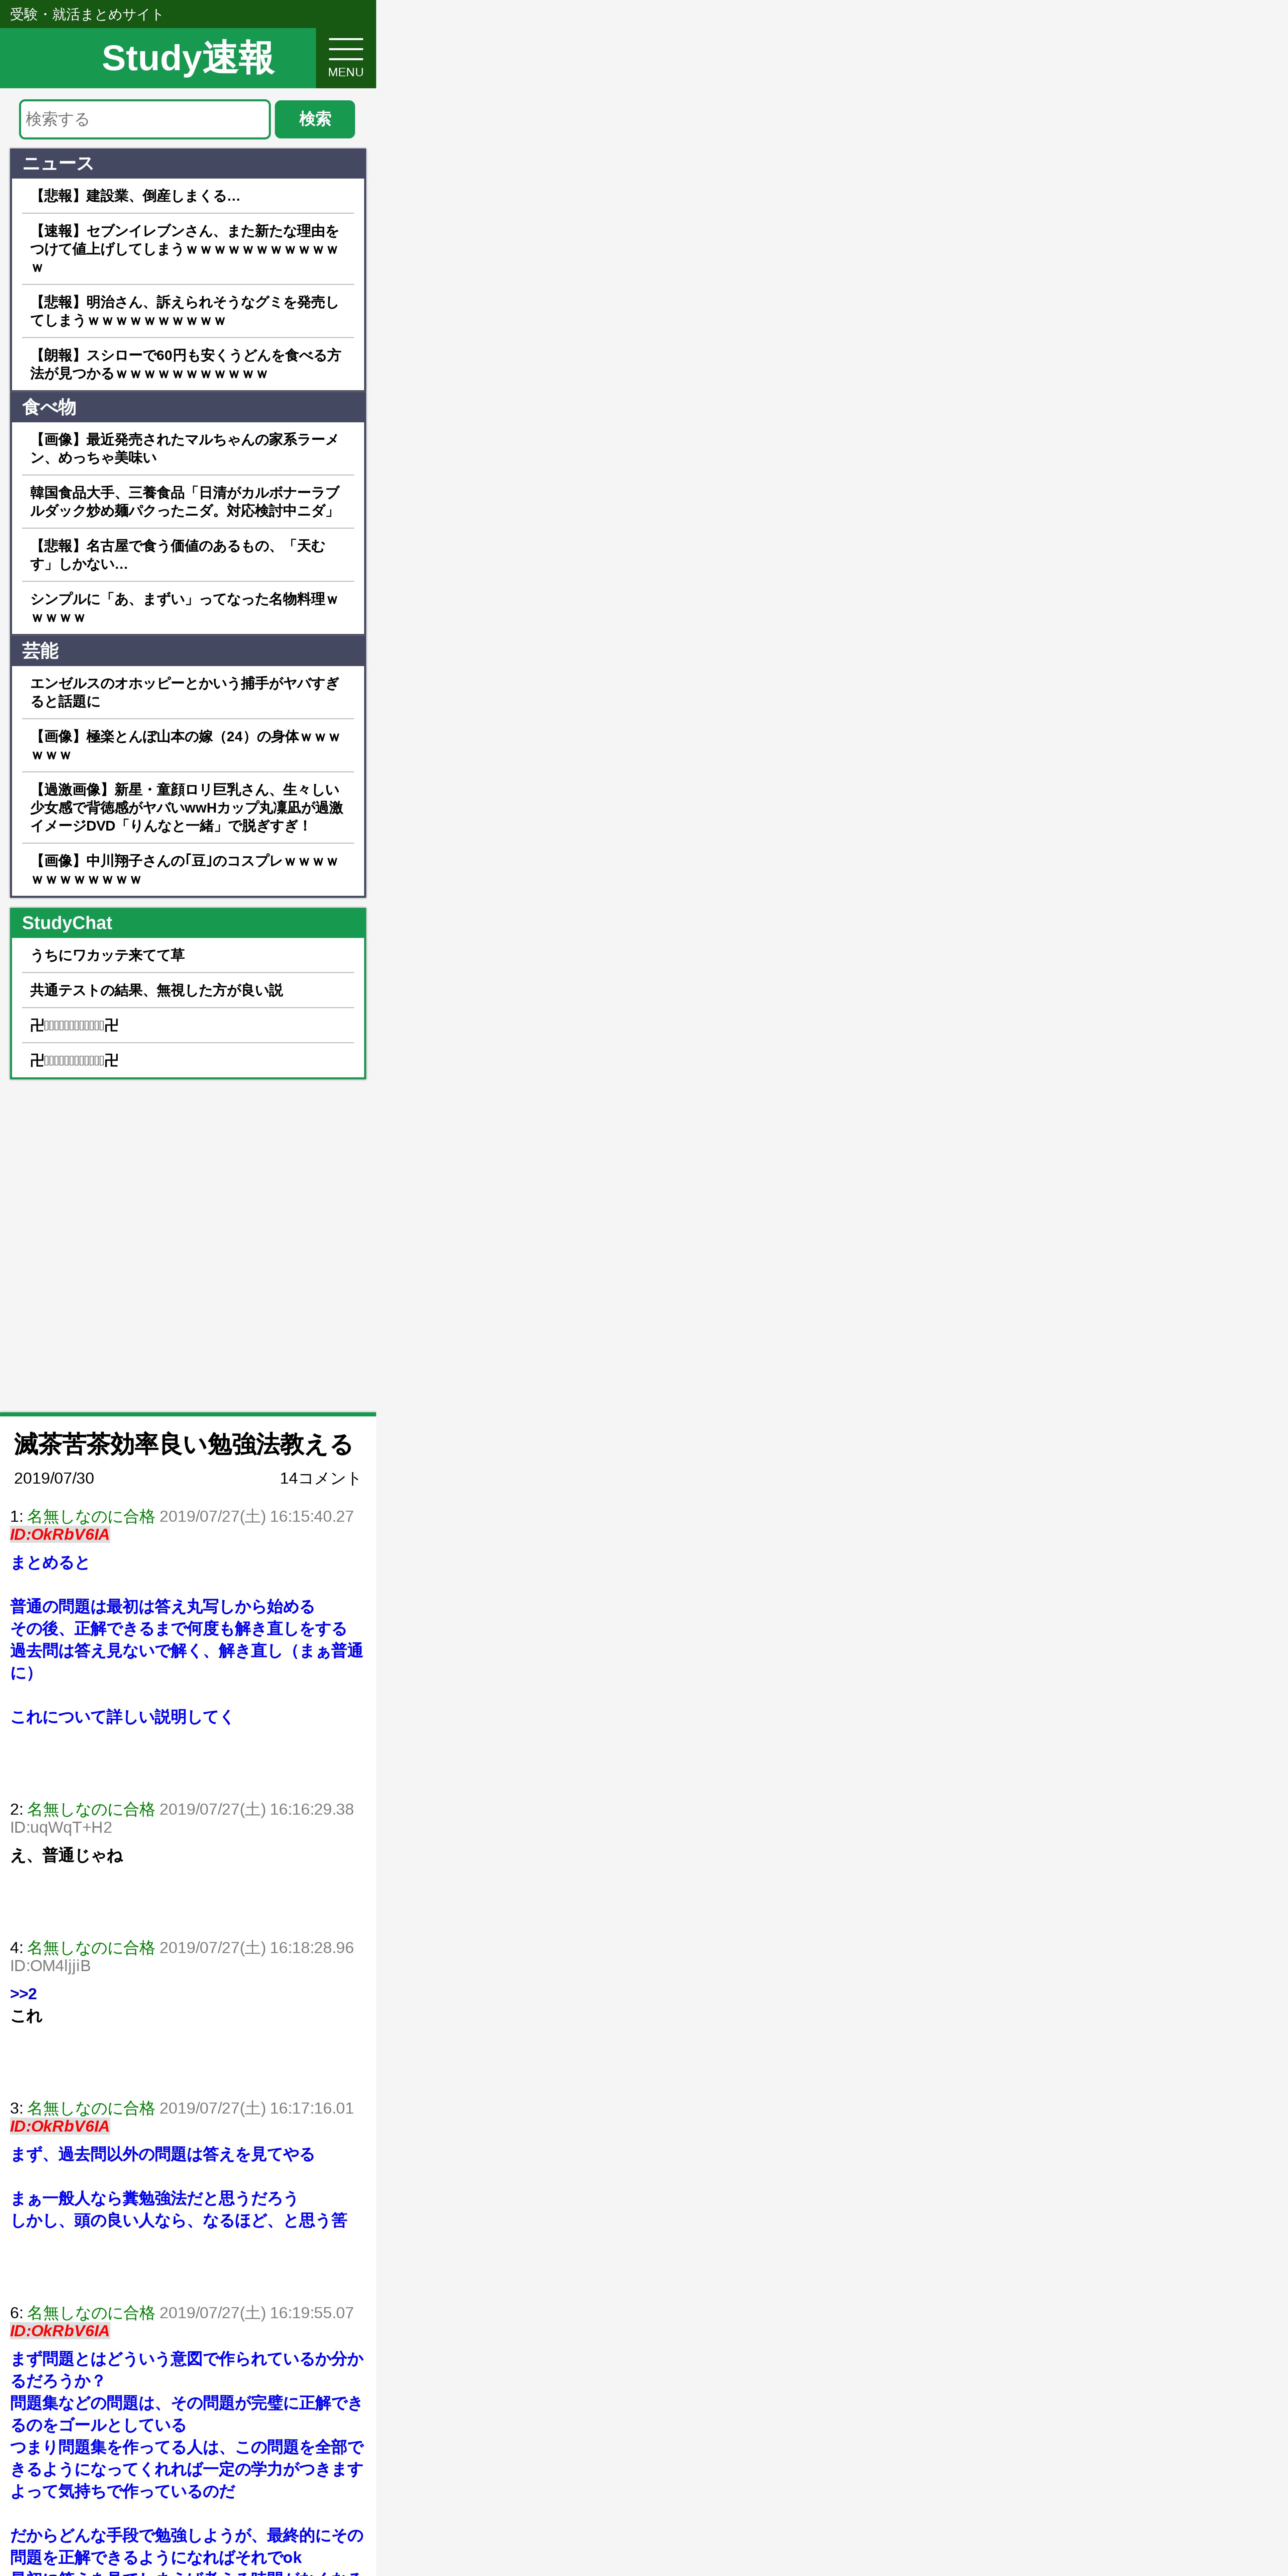Open the マルちゃん家系ラーメン article
1288x2576 pixels.
point(188,449)
